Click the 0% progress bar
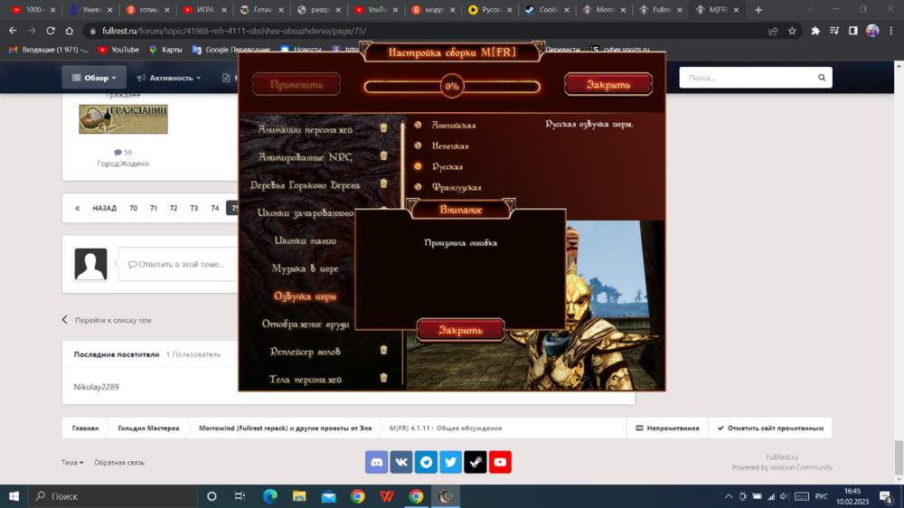This screenshot has width=904, height=508. click(x=452, y=87)
